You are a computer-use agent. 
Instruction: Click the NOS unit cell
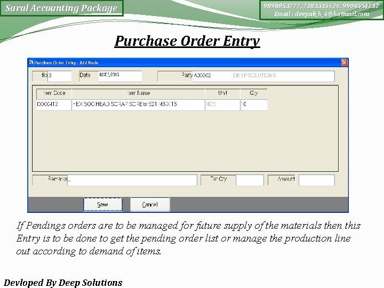point(222,105)
